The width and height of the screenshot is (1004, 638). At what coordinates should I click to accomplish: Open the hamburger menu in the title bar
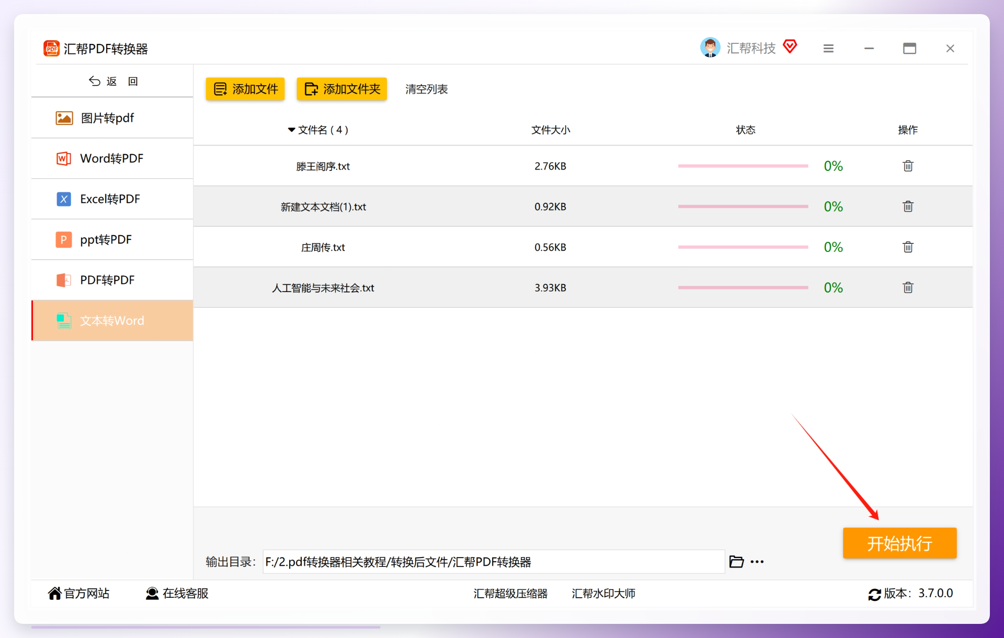[x=828, y=49]
